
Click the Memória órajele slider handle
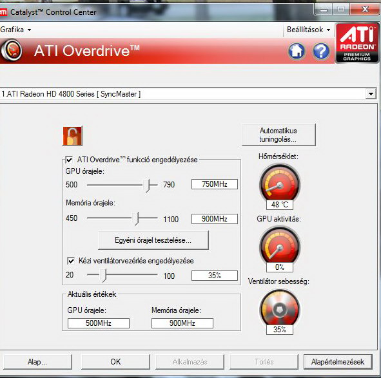[x=135, y=218]
